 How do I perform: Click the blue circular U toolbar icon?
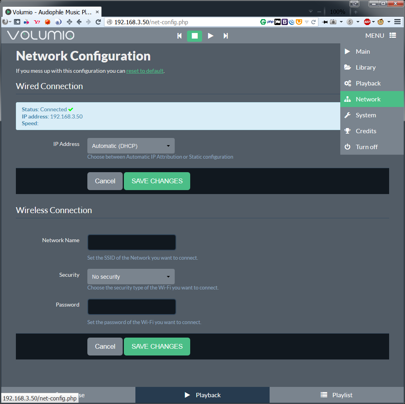(58, 22)
